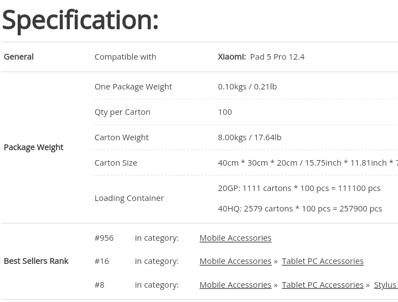398x302 pixels.
Task: Click the Carton Size label
Action: click(116, 163)
